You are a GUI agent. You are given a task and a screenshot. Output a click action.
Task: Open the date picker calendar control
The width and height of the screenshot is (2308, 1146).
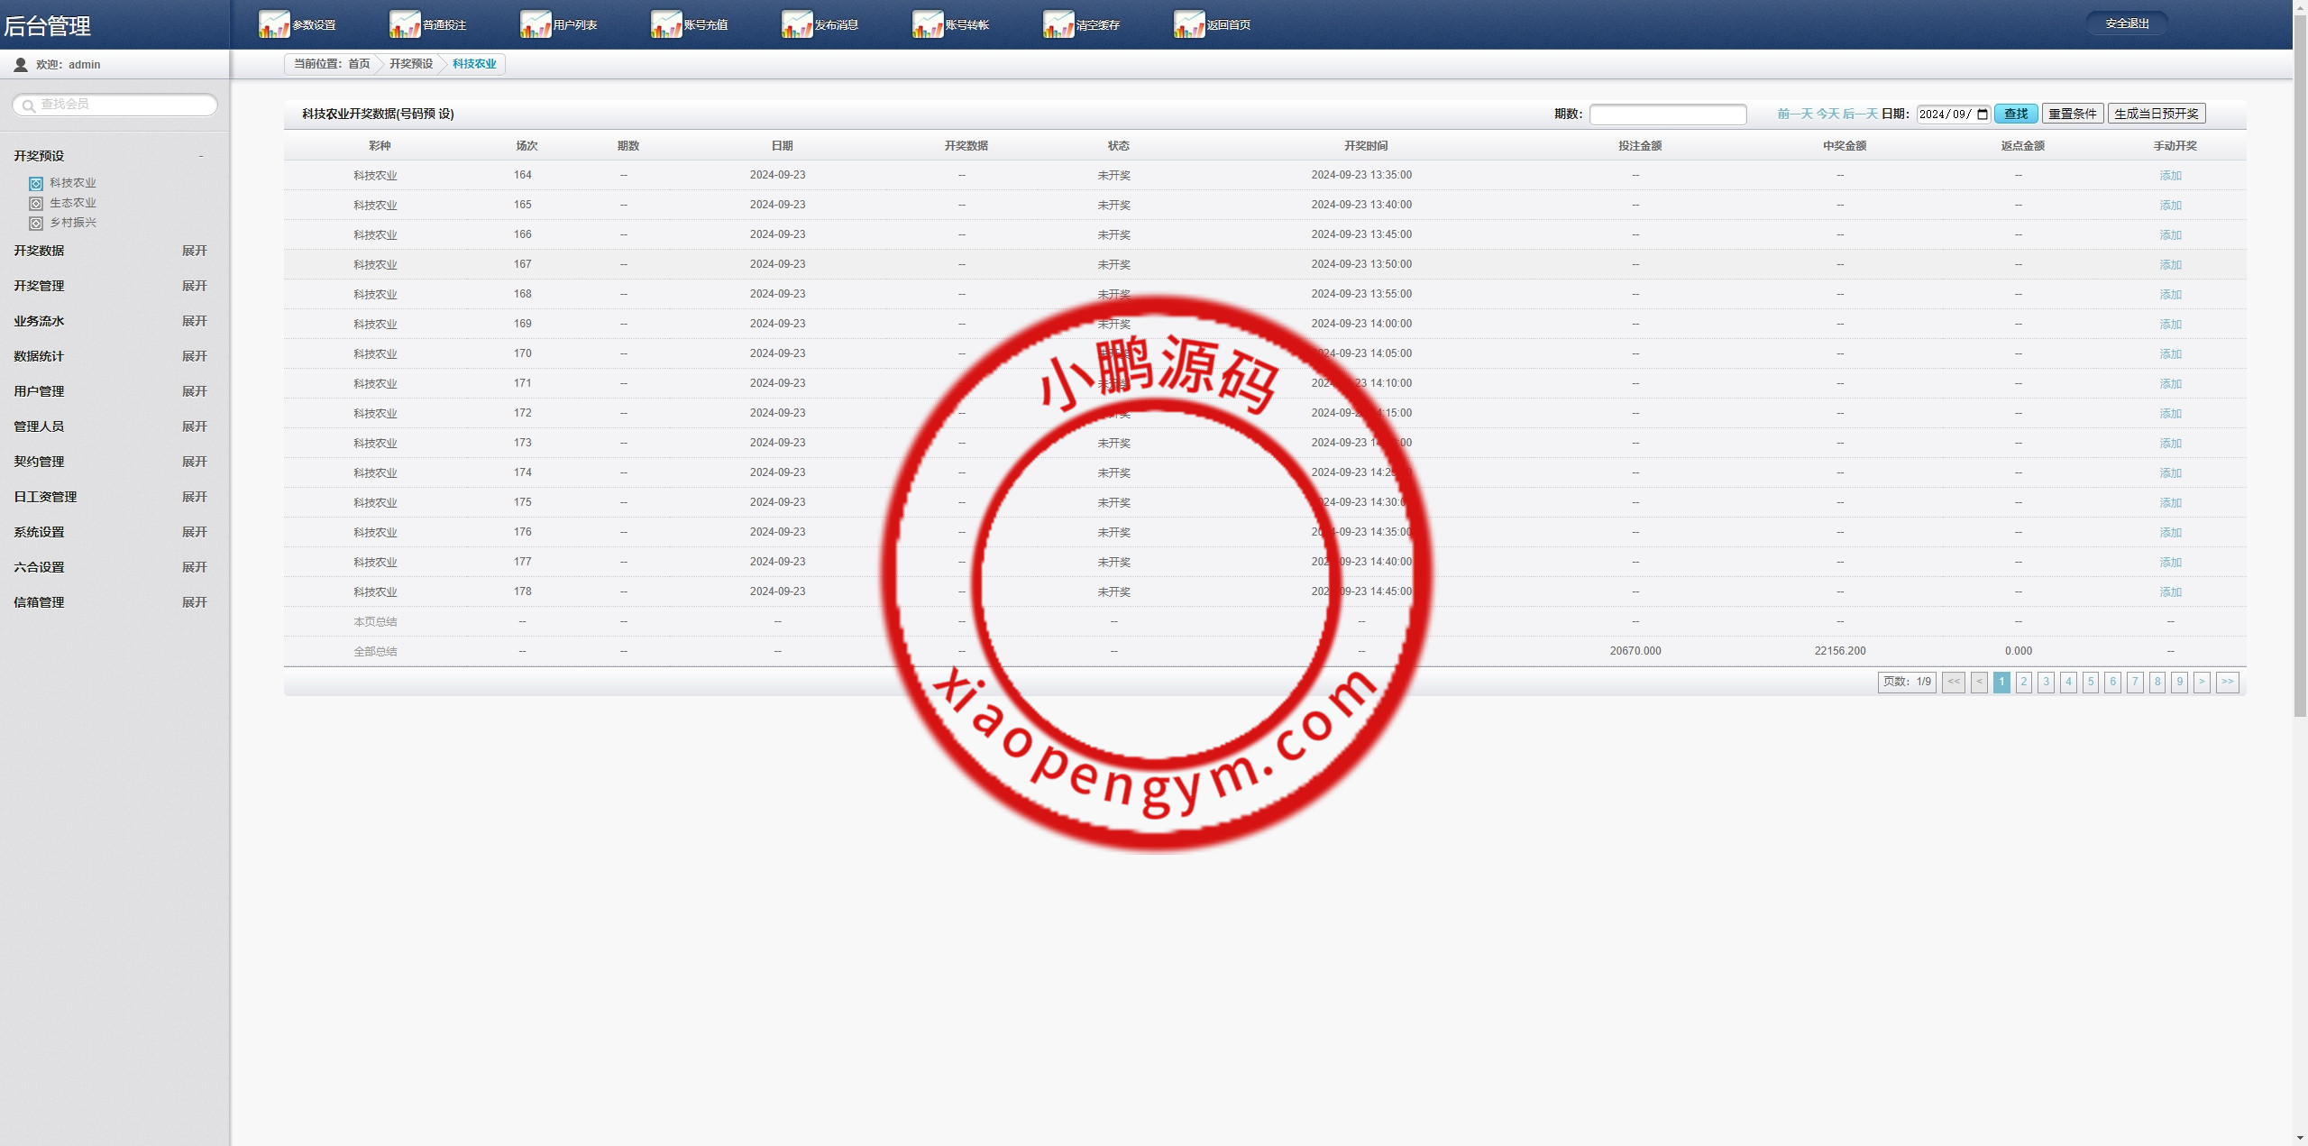pyautogui.click(x=1983, y=115)
